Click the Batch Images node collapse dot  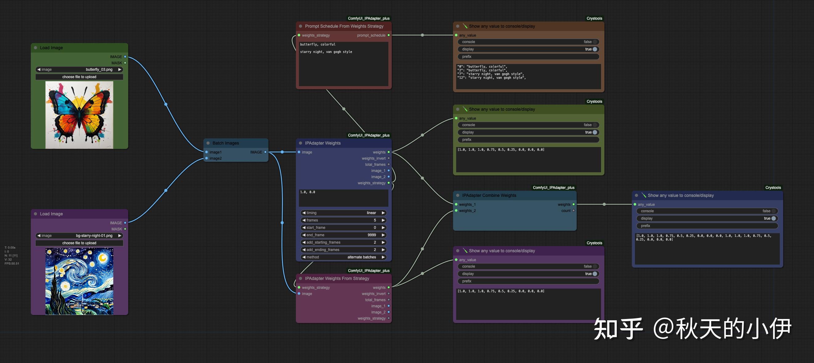(x=208, y=143)
